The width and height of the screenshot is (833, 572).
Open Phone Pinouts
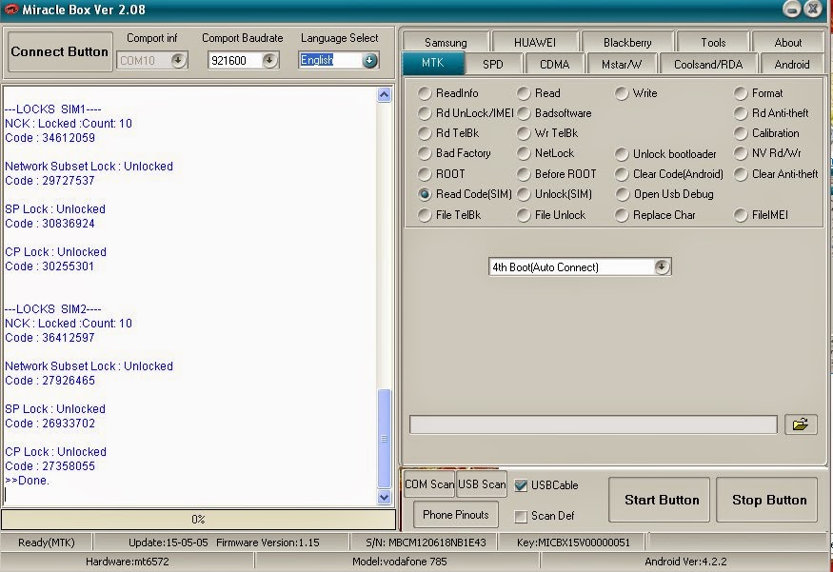(x=456, y=515)
